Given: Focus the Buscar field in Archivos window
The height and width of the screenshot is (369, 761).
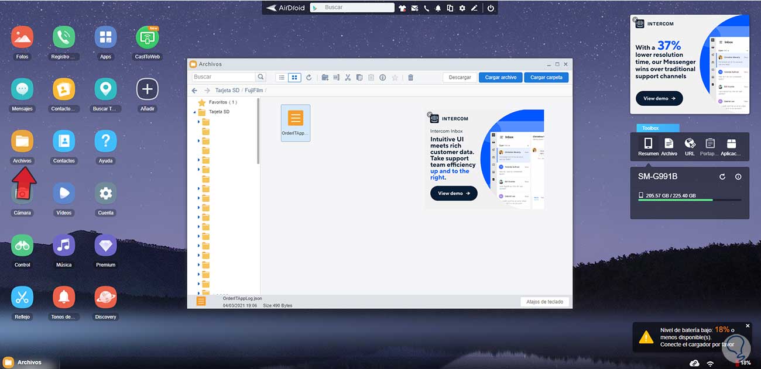Looking at the screenshot, I should coord(224,77).
